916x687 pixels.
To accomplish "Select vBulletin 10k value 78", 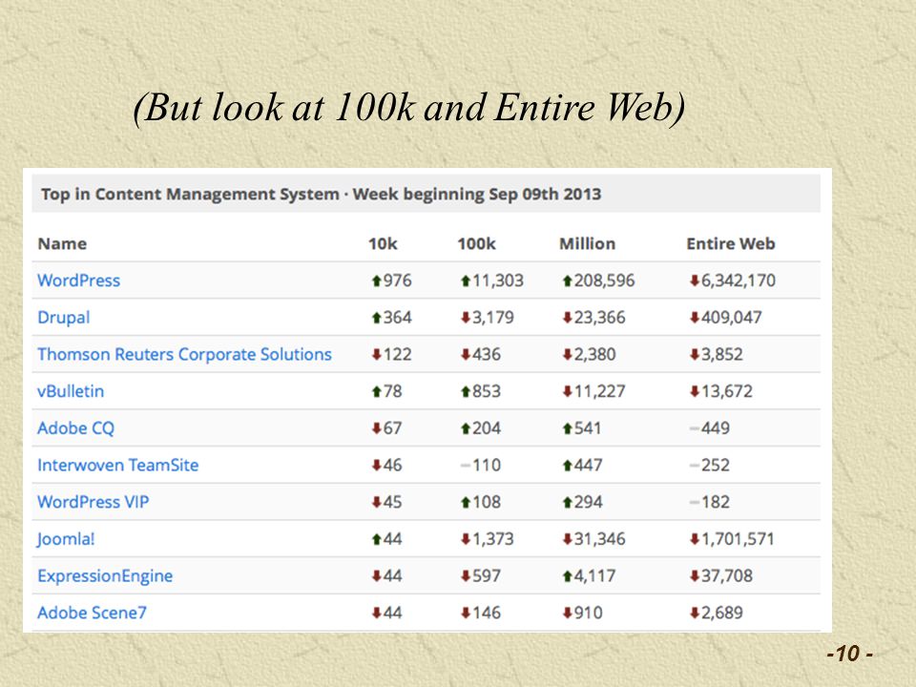I will coord(392,391).
